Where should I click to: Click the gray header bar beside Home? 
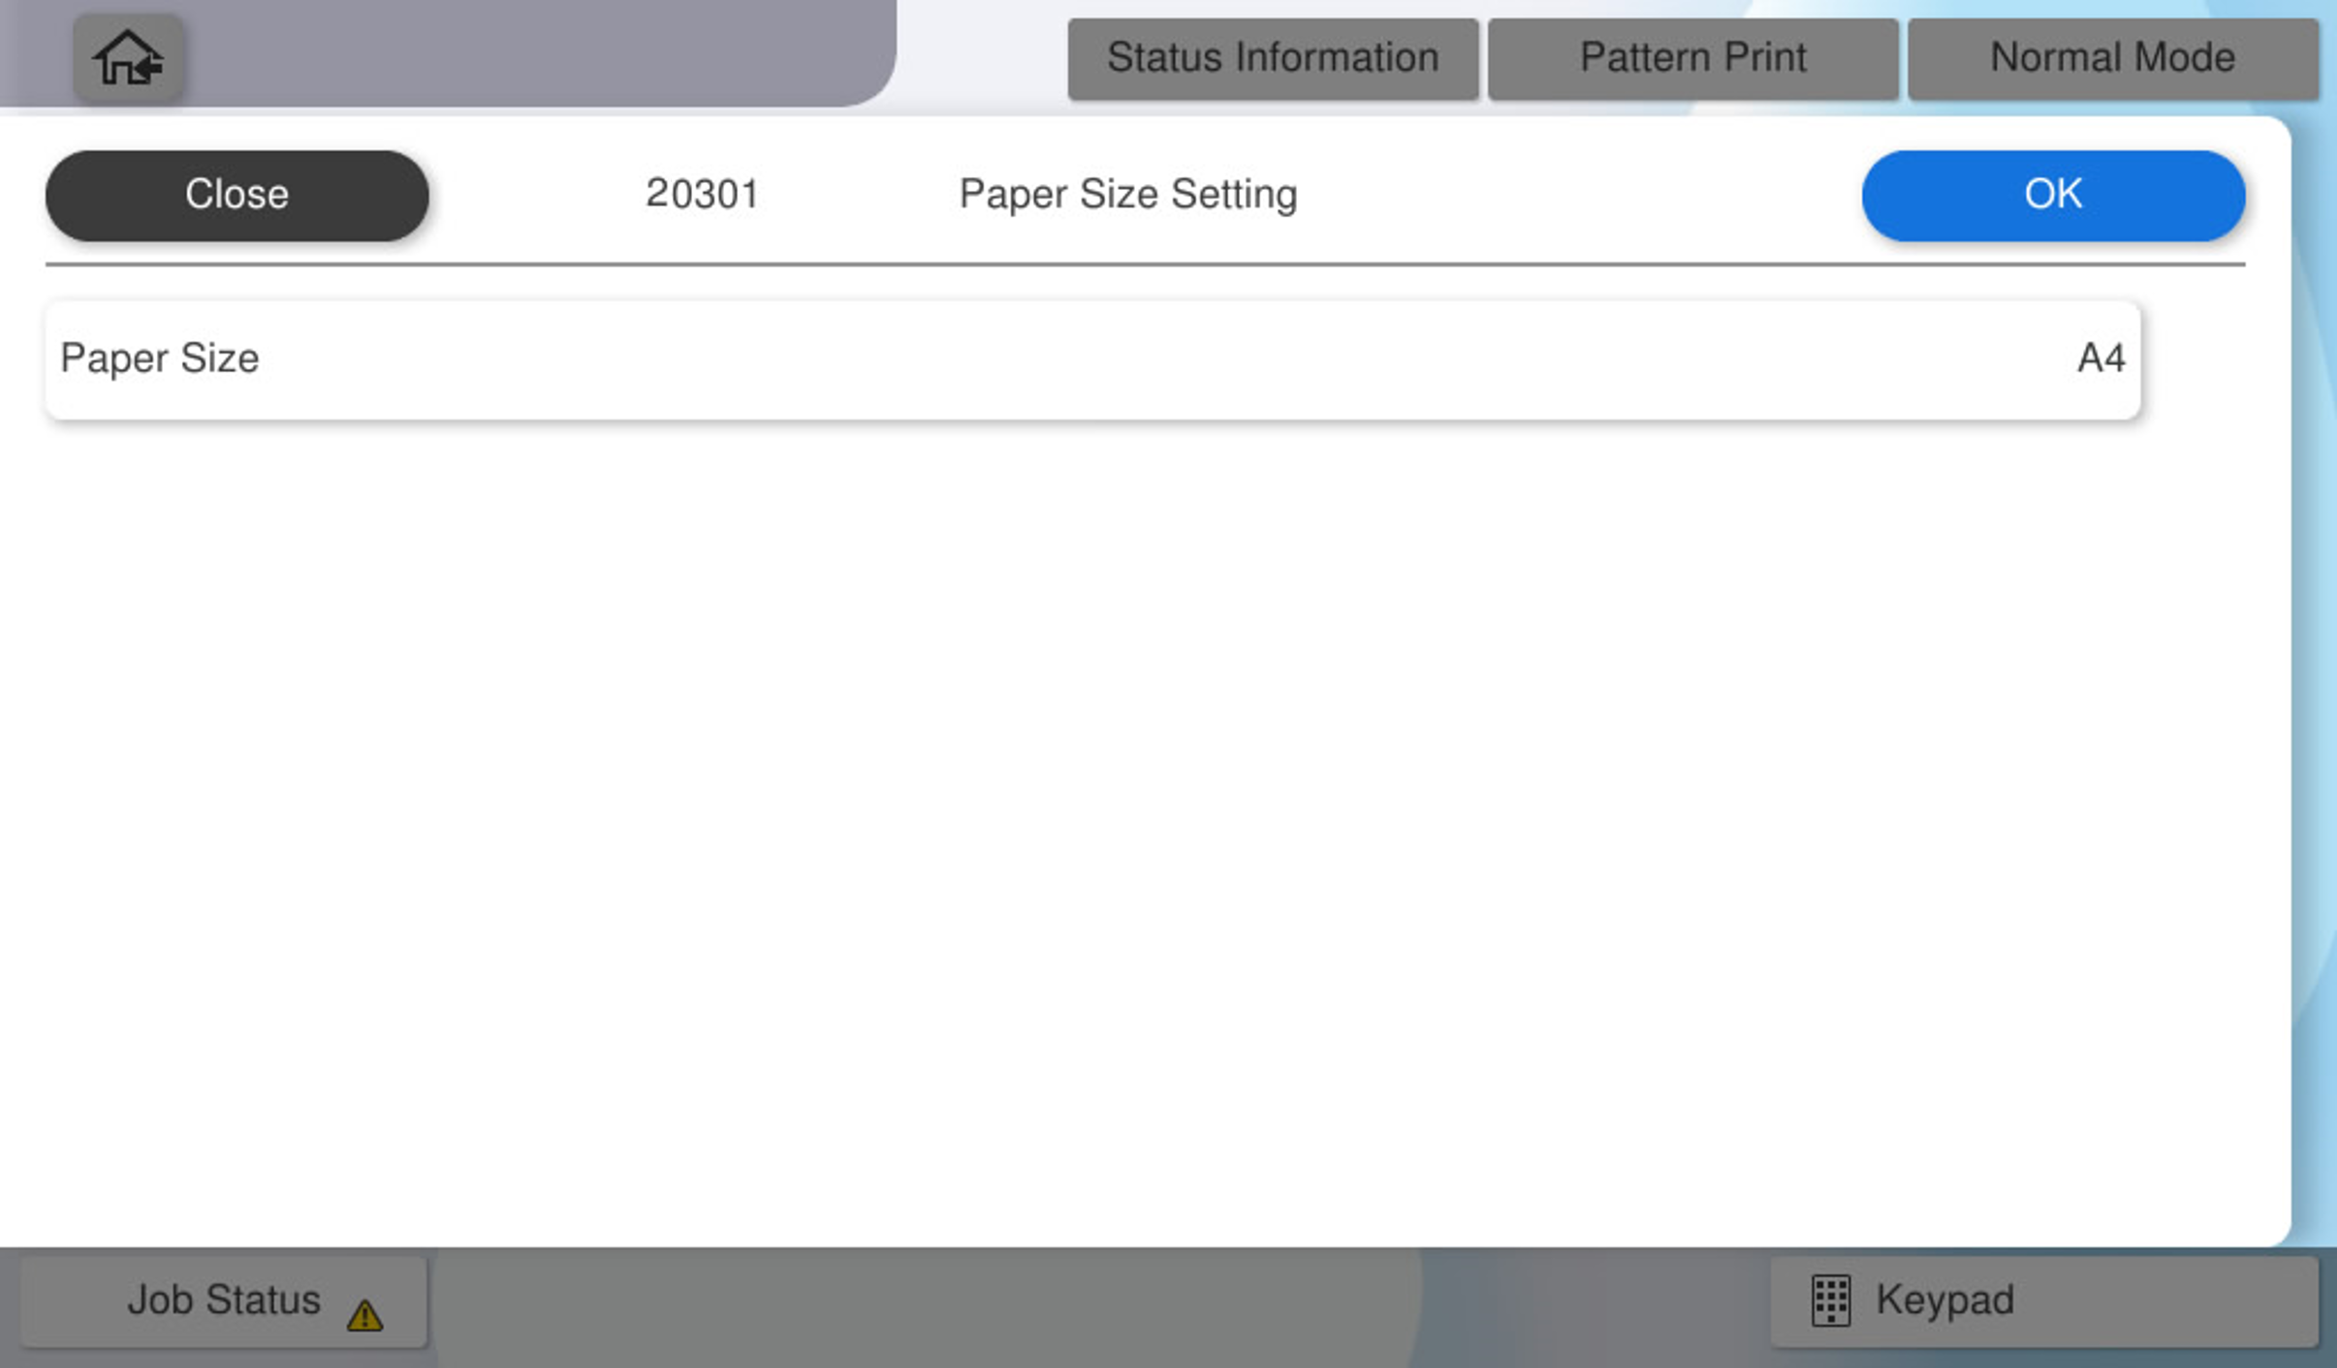pos(533,53)
